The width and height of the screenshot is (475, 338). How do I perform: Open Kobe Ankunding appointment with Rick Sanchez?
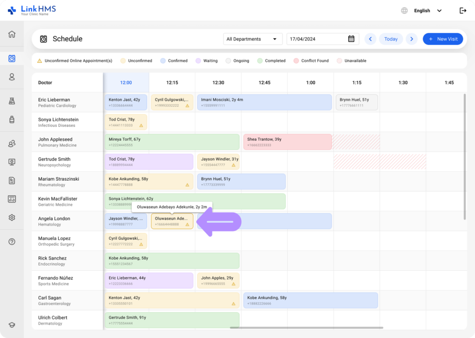tap(172, 261)
